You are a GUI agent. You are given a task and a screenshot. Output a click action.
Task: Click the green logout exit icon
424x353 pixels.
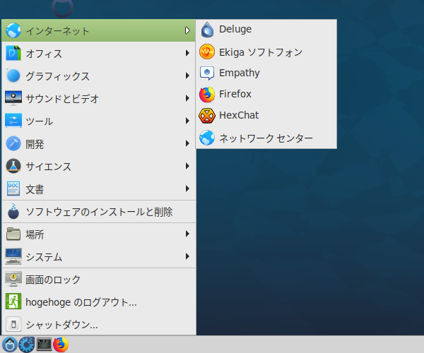(13, 301)
